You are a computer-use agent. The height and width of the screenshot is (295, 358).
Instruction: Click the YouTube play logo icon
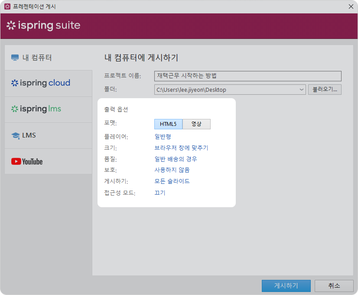[16, 161]
